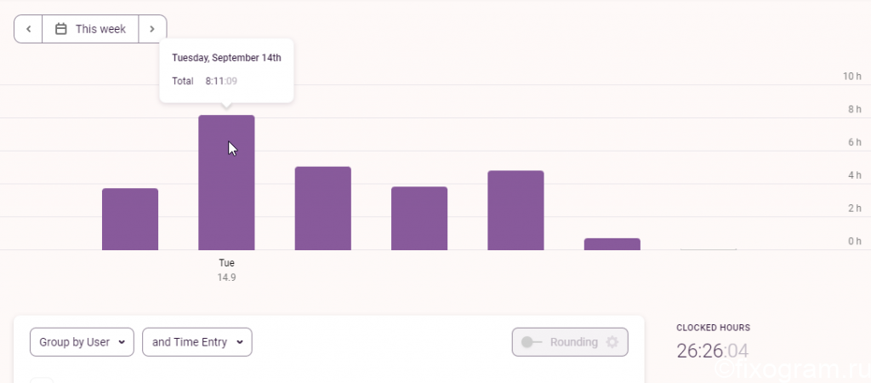Click the calendar icon beside This week
871x383 pixels.
(x=61, y=29)
